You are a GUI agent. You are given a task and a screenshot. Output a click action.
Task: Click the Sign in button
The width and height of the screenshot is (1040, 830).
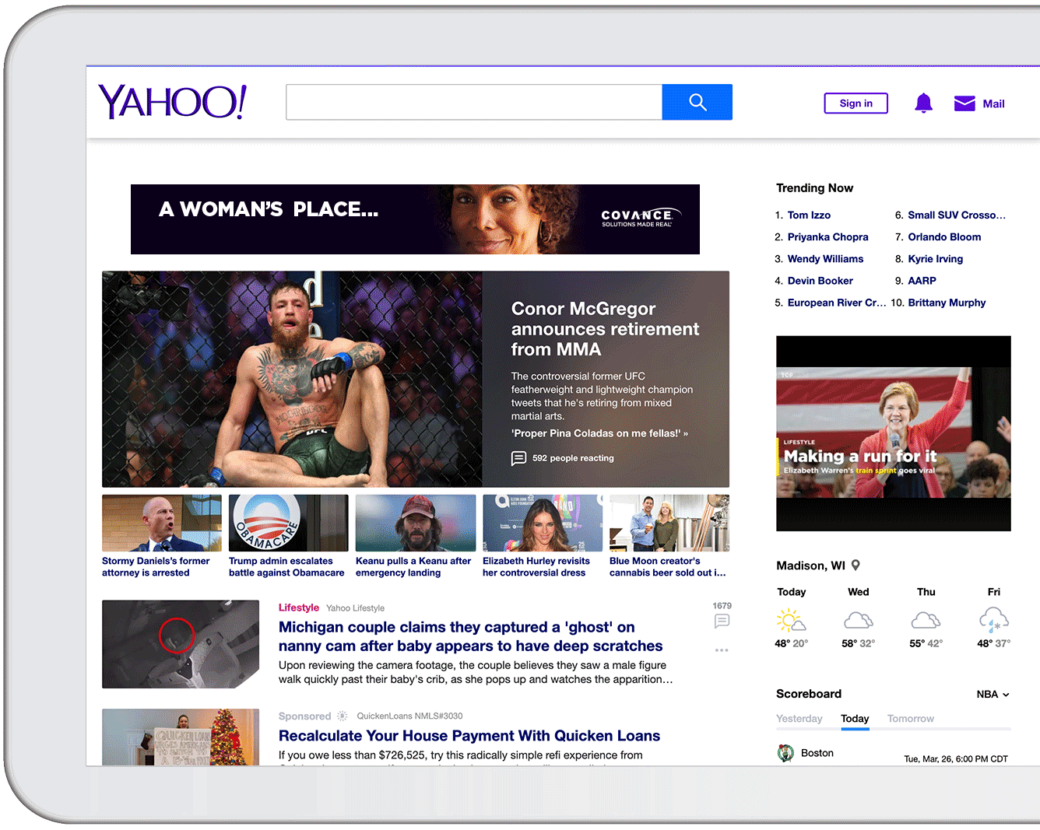click(x=856, y=103)
